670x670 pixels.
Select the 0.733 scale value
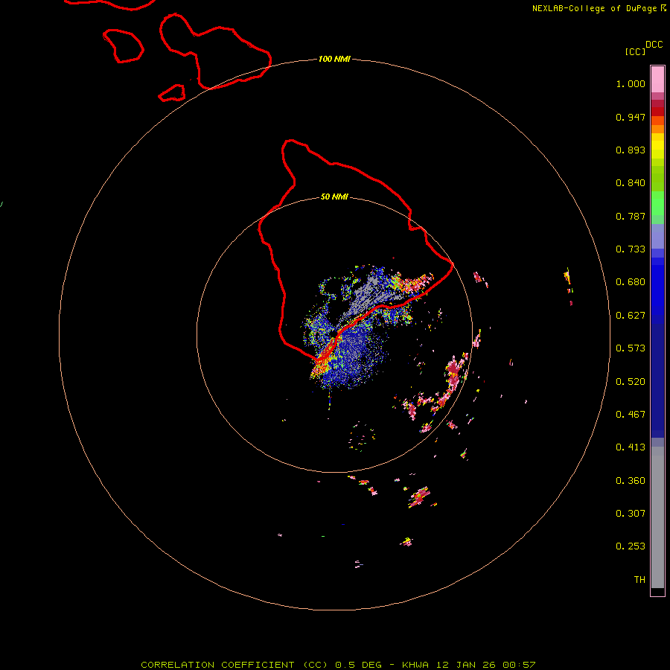pos(631,249)
